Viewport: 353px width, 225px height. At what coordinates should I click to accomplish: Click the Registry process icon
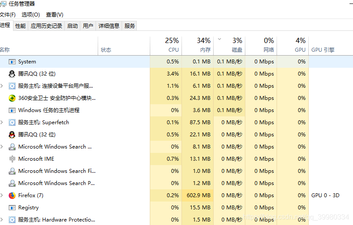[x=12, y=208]
